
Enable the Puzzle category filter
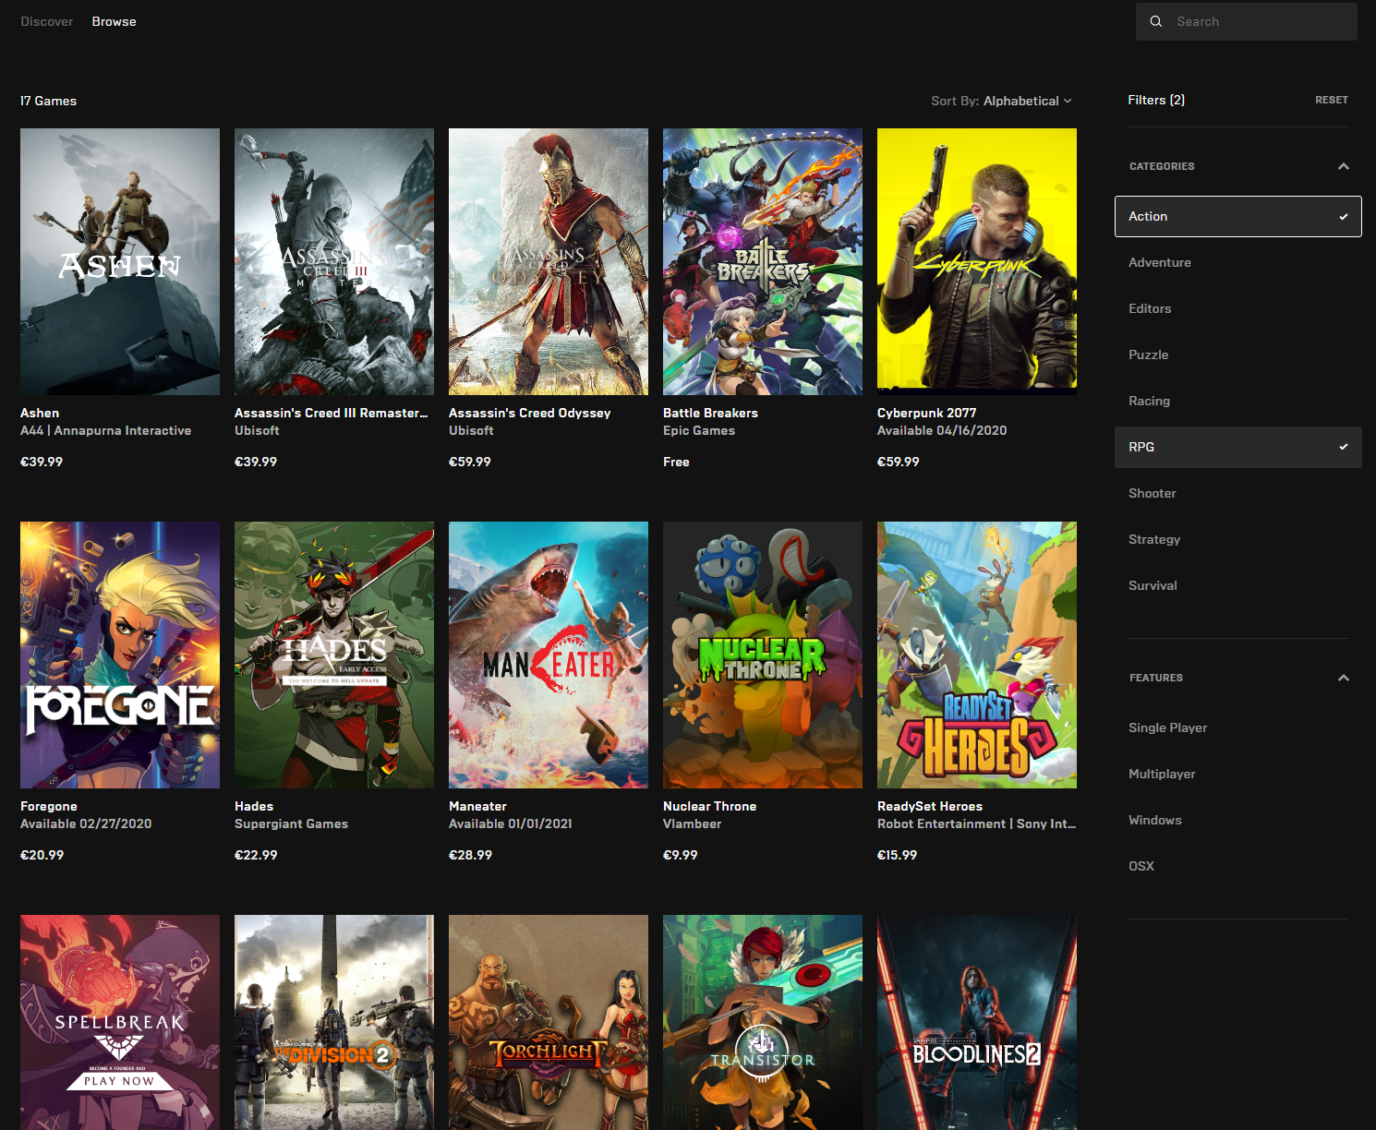[x=1237, y=355]
